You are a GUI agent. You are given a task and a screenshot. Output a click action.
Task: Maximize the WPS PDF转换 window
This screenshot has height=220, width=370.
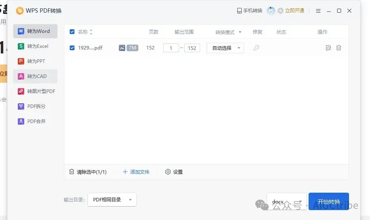coord(339,11)
